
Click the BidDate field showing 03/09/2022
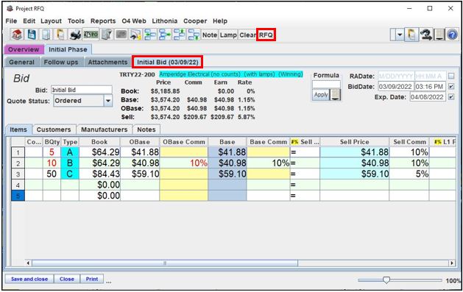pos(396,86)
